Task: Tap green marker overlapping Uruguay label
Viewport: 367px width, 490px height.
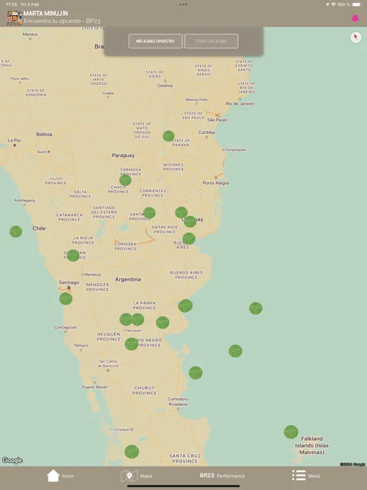Action: (x=190, y=221)
